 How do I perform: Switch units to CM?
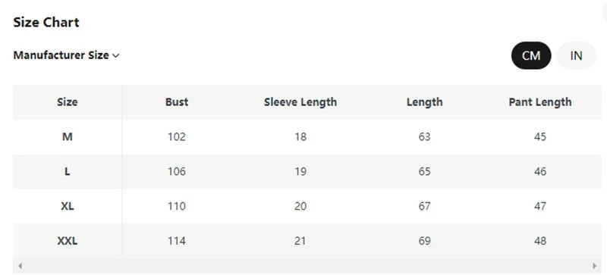pyautogui.click(x=531, y=56)
